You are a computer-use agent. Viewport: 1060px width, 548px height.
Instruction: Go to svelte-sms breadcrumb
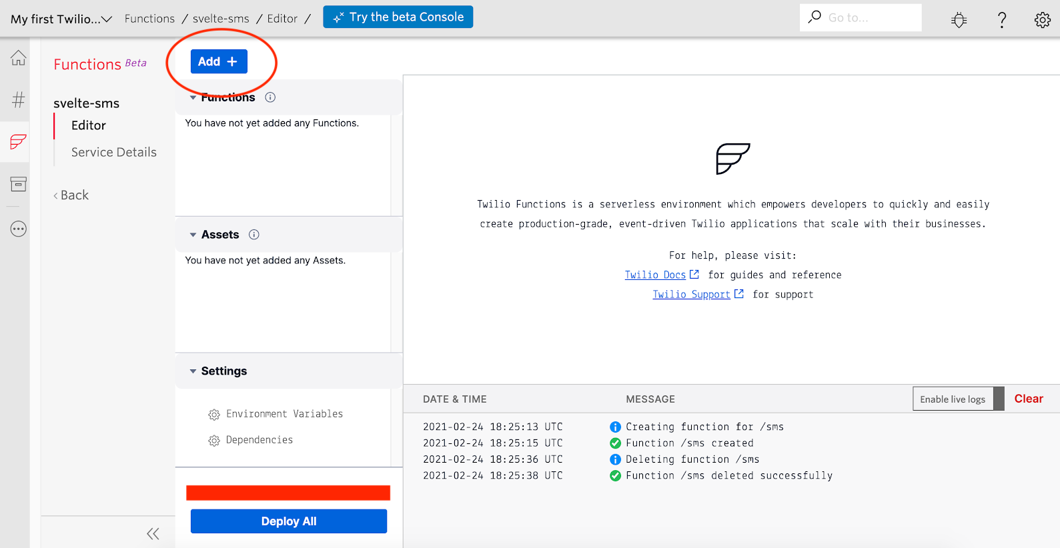pos(221,19)
